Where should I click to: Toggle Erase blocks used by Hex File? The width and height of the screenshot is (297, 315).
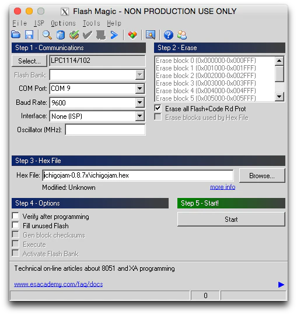pos(158,117)
